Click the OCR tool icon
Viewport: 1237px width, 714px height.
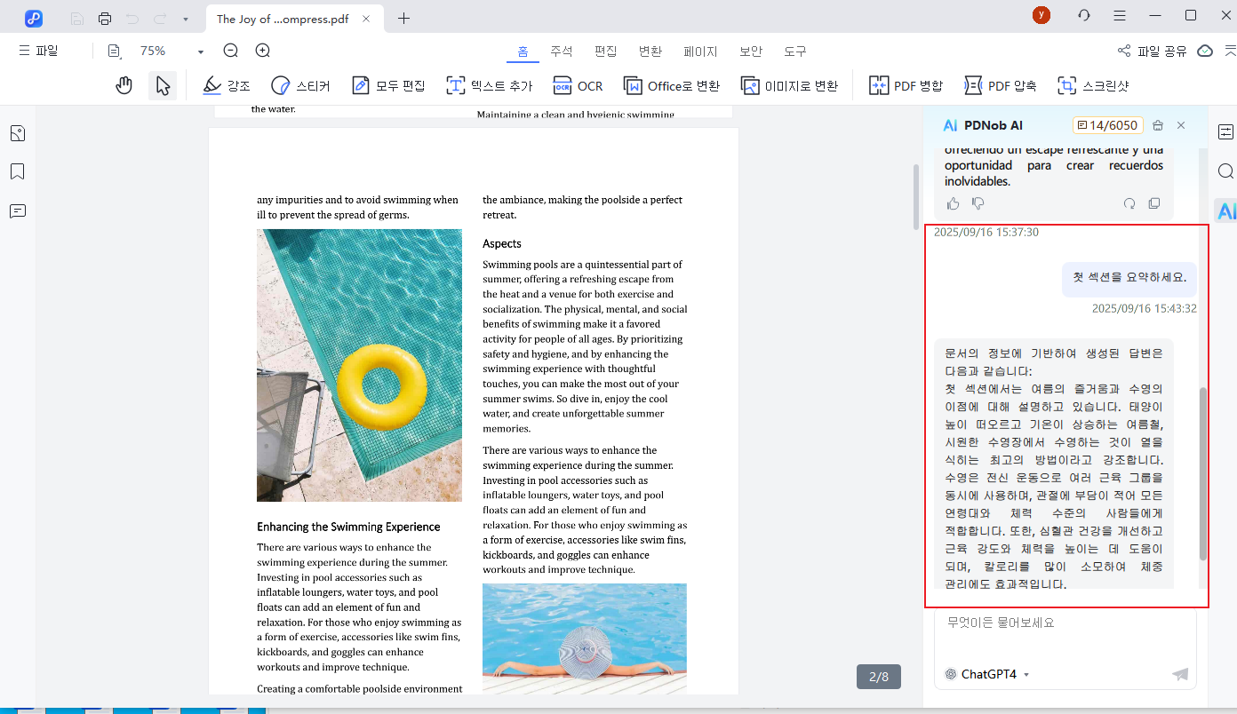tap(563, 85)
